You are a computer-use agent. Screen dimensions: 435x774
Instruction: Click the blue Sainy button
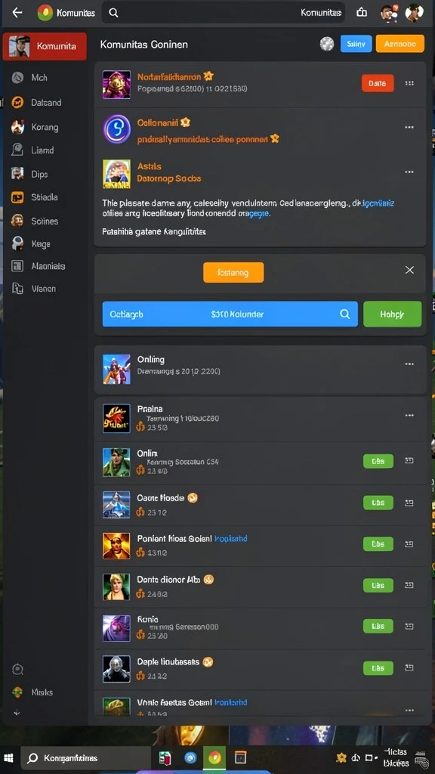point(356,44)
